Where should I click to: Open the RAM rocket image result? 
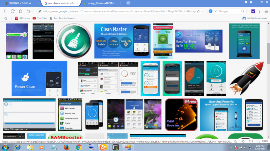247,79
